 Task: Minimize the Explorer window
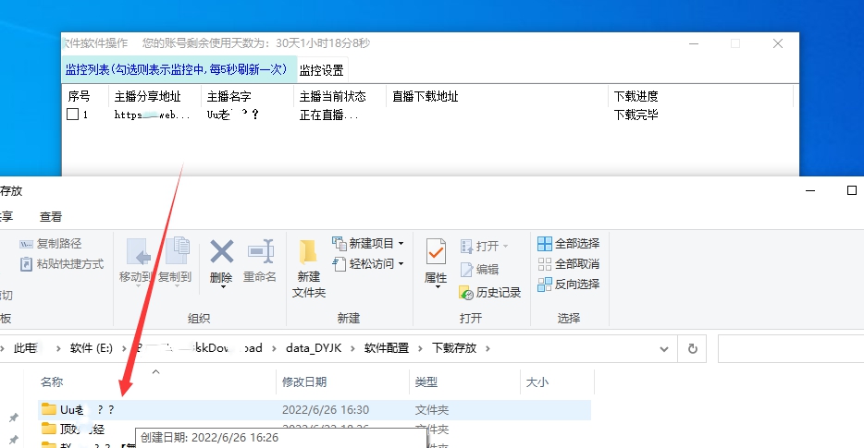(x=810, y=190)
